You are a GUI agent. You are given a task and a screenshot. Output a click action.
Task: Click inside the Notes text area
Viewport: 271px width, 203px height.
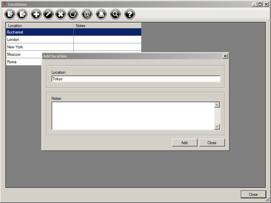click(133, 116)
